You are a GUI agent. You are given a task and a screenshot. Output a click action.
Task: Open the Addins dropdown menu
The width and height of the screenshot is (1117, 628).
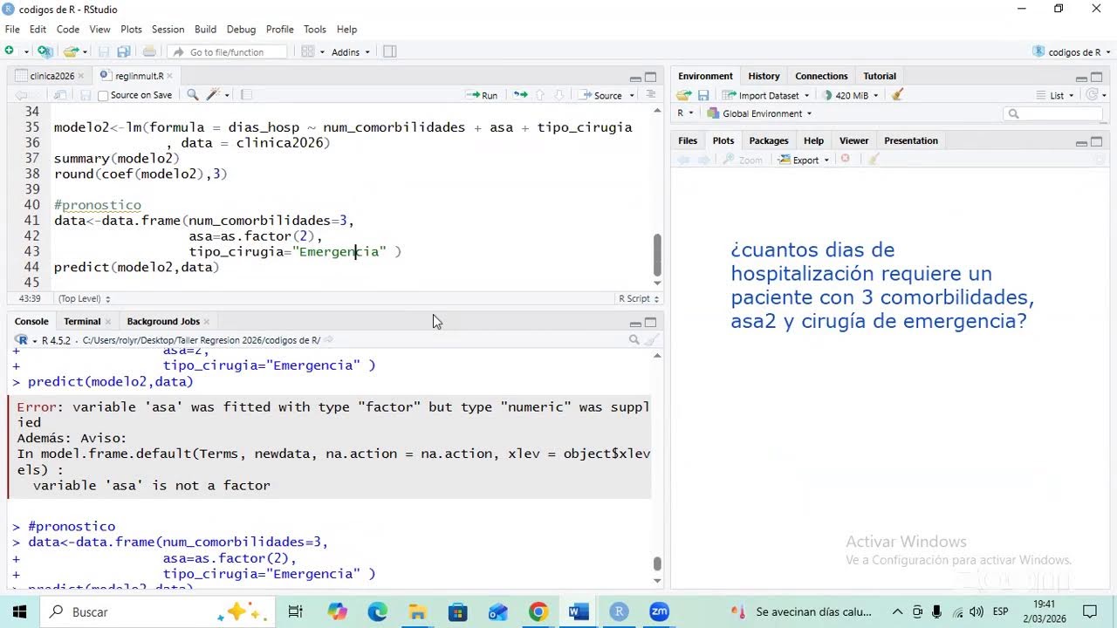tap(350, 51)
